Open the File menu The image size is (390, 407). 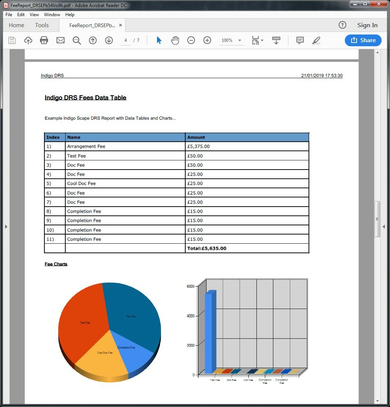coord(8,15)
